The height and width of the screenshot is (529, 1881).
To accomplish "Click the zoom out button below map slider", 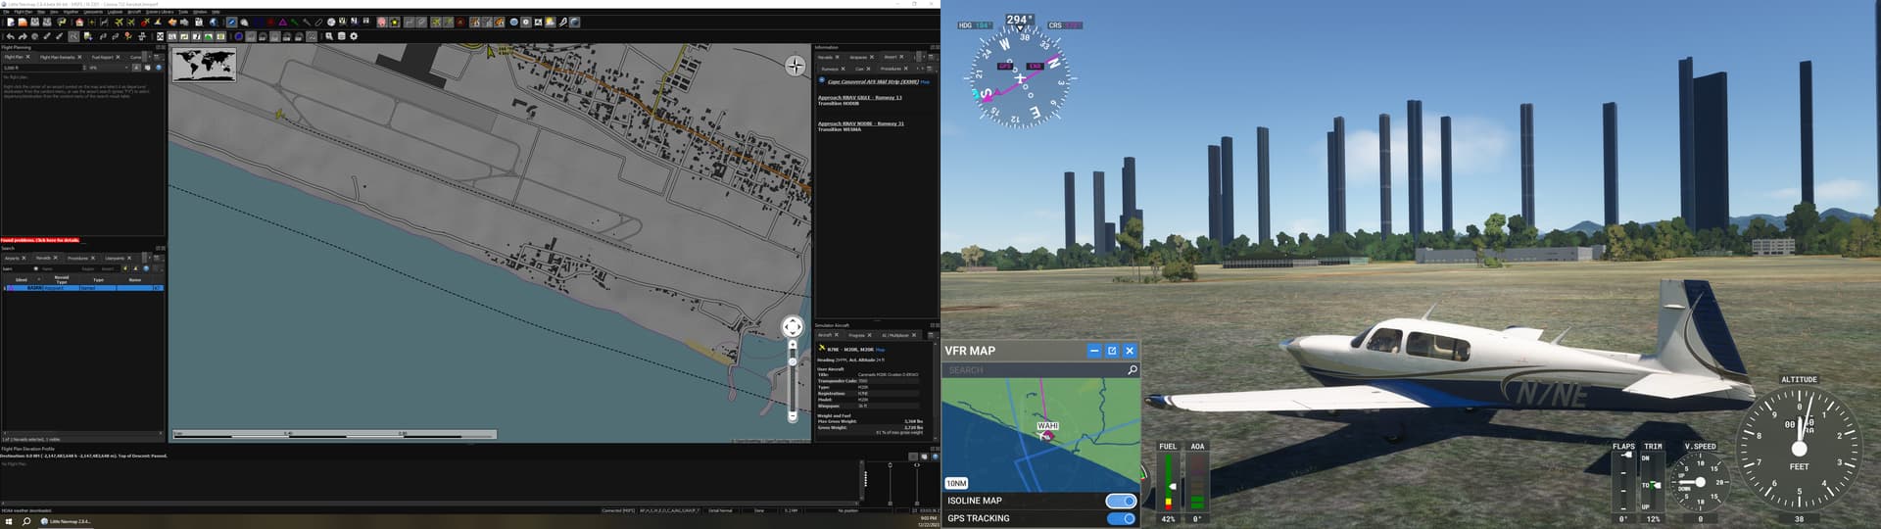I will click(793, 416).
